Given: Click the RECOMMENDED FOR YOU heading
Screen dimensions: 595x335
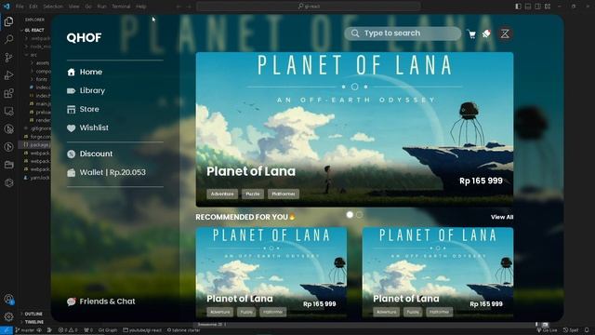Looking at the screenshot, I should click(245, 217).
